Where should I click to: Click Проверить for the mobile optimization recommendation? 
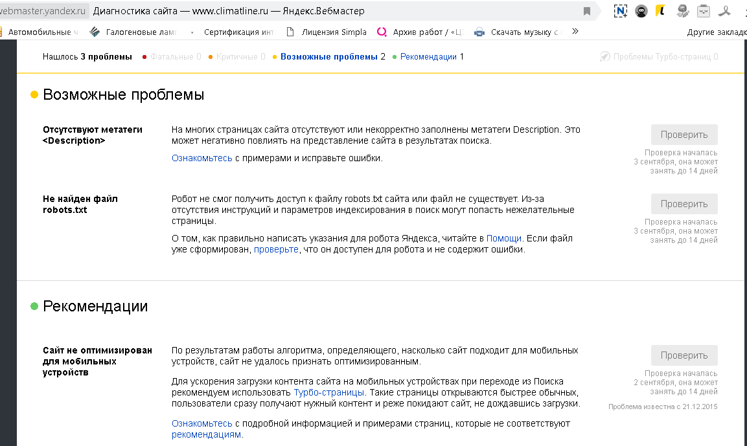point(684,355)
